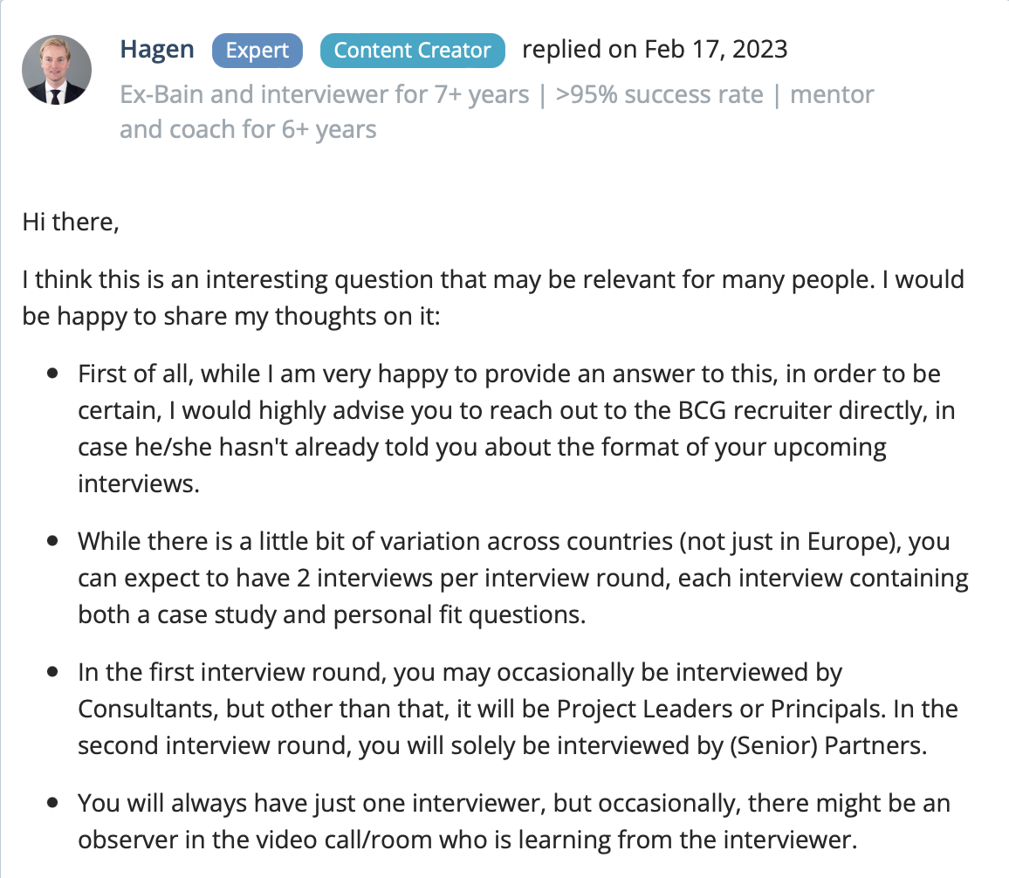Open Hagen's profile photo

click(x=57, y=70)
